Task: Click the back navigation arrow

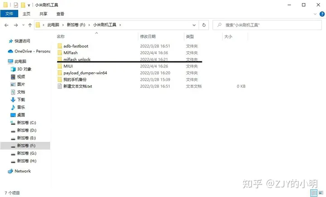Action: click(x=6, y=25)
